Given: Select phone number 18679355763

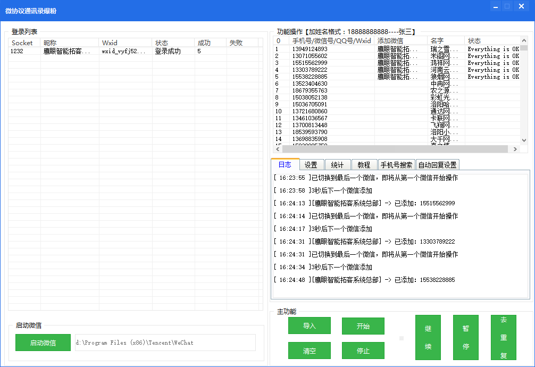Looking at the screenshot, I should [310, 90].
